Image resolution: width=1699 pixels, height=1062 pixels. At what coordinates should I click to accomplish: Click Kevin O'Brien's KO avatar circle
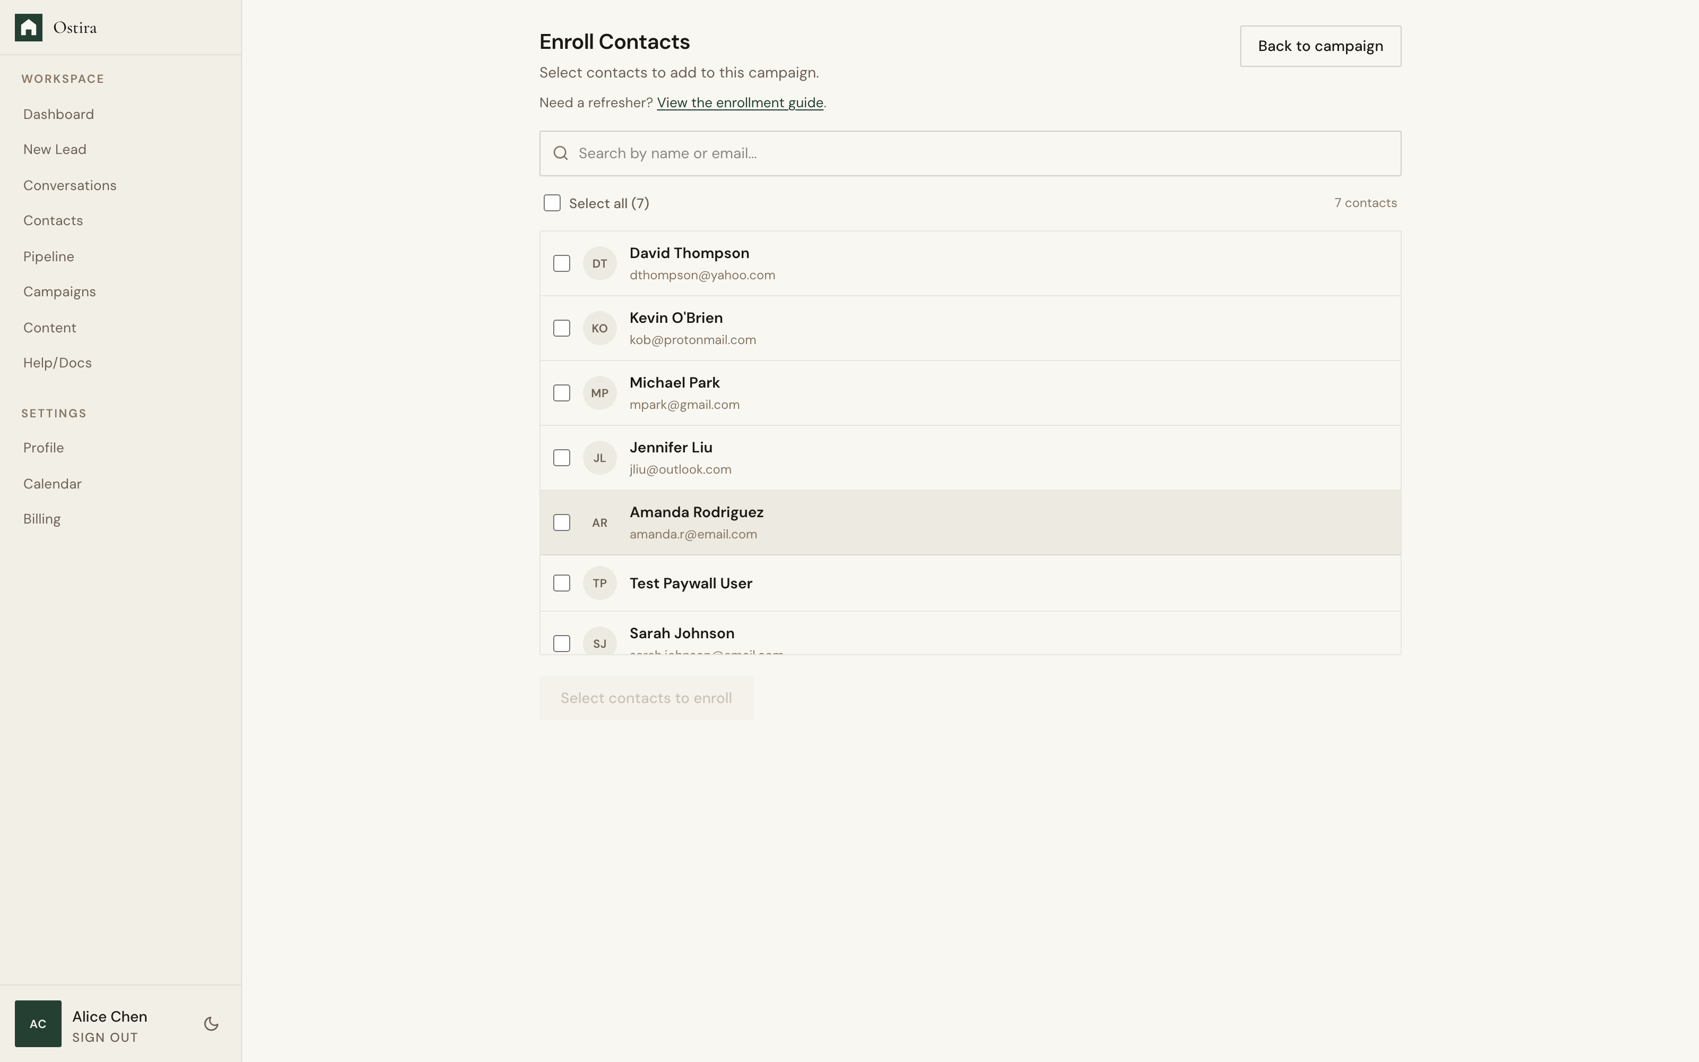[599, 327]
